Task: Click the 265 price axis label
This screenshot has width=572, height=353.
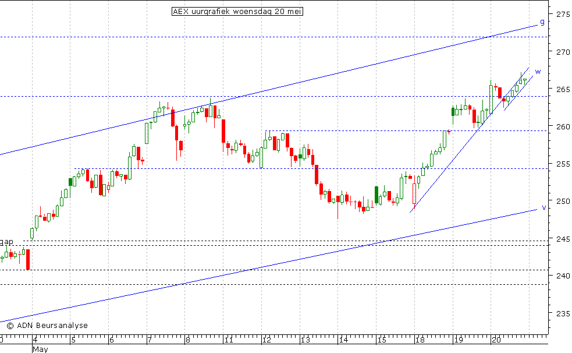Action: point(563,90)
